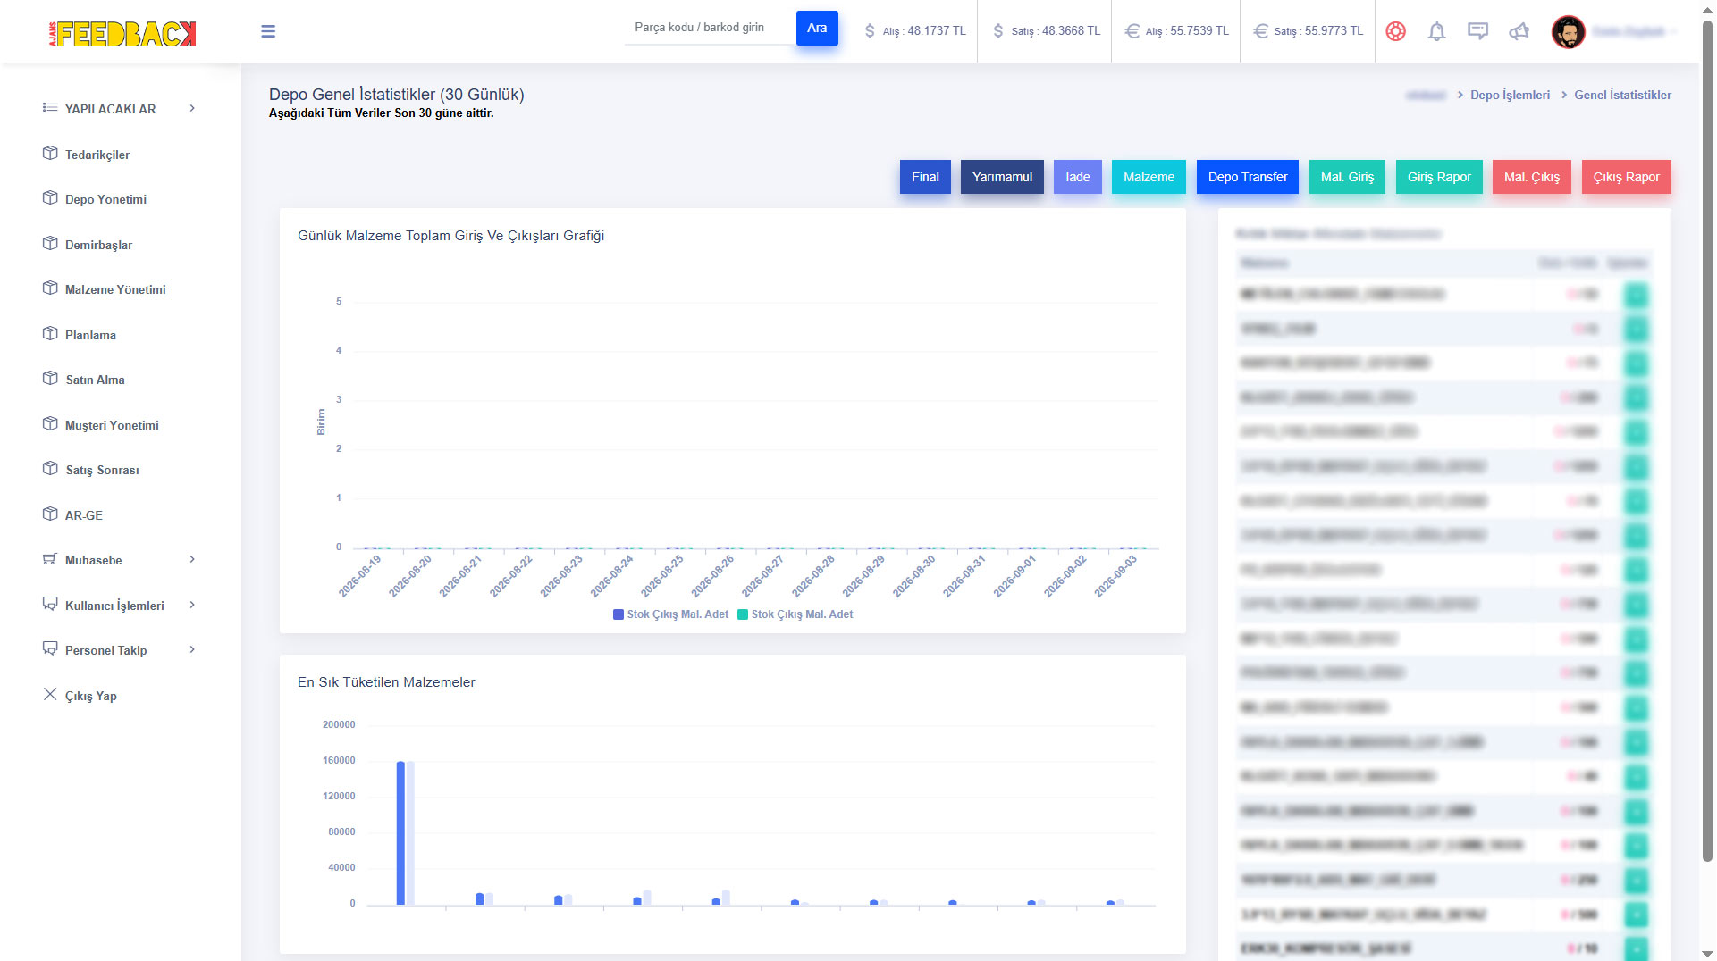This screenshot has height=961, width=1717.
Task: Open the hamburger menu icon
Action: 268,31
